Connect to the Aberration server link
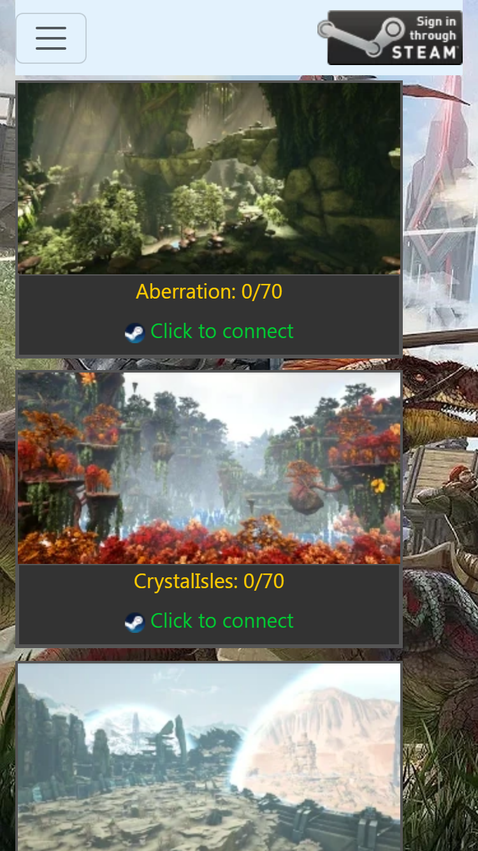The width and height of the screenshot is (478, 851). [222, 331]
